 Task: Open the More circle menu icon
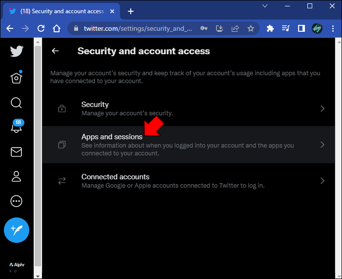[17, 201]
